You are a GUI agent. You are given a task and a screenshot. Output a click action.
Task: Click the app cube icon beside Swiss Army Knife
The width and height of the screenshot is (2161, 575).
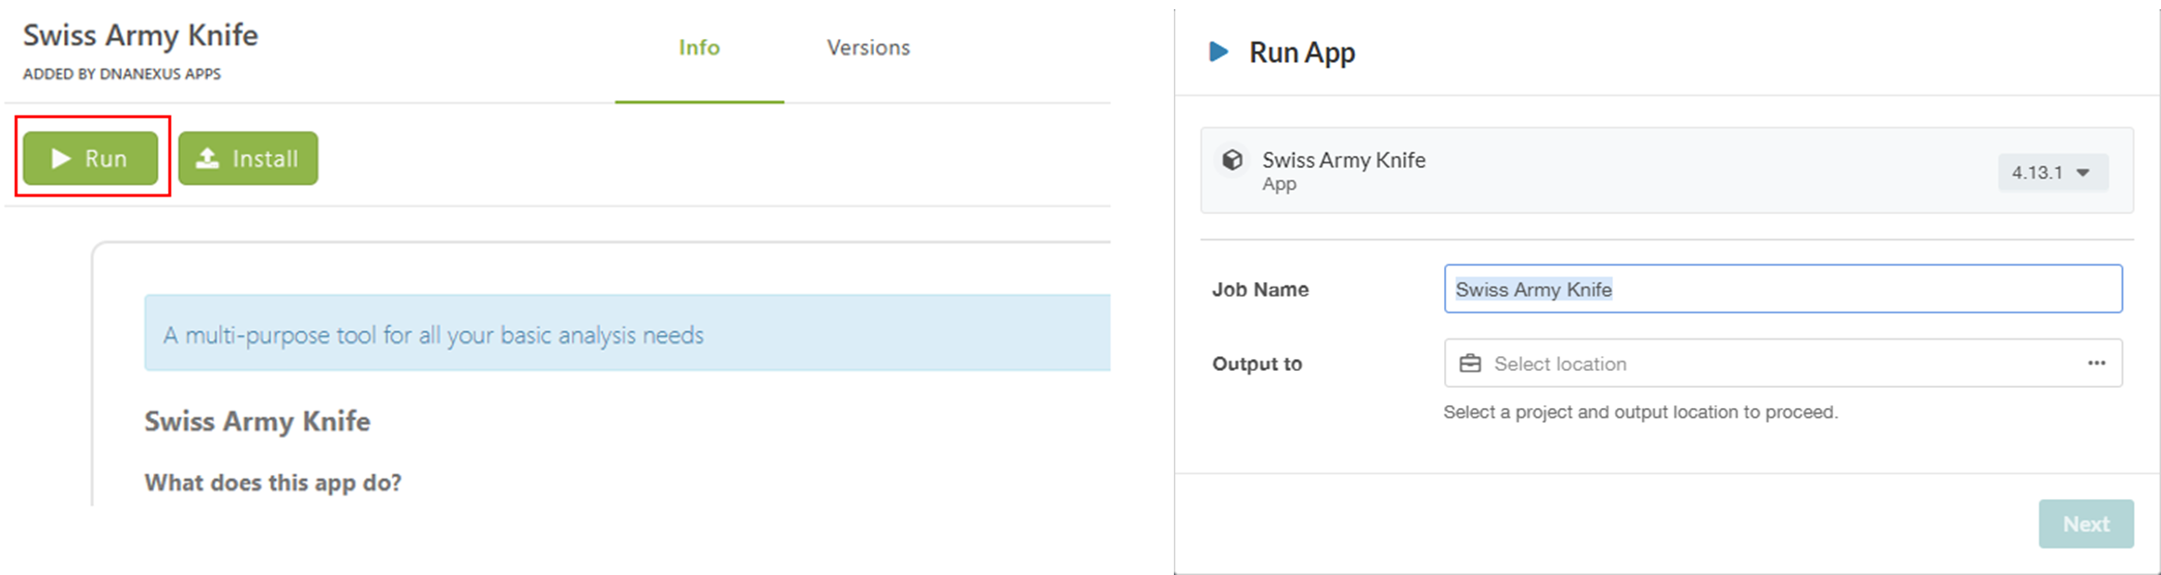pos(1232,160)
